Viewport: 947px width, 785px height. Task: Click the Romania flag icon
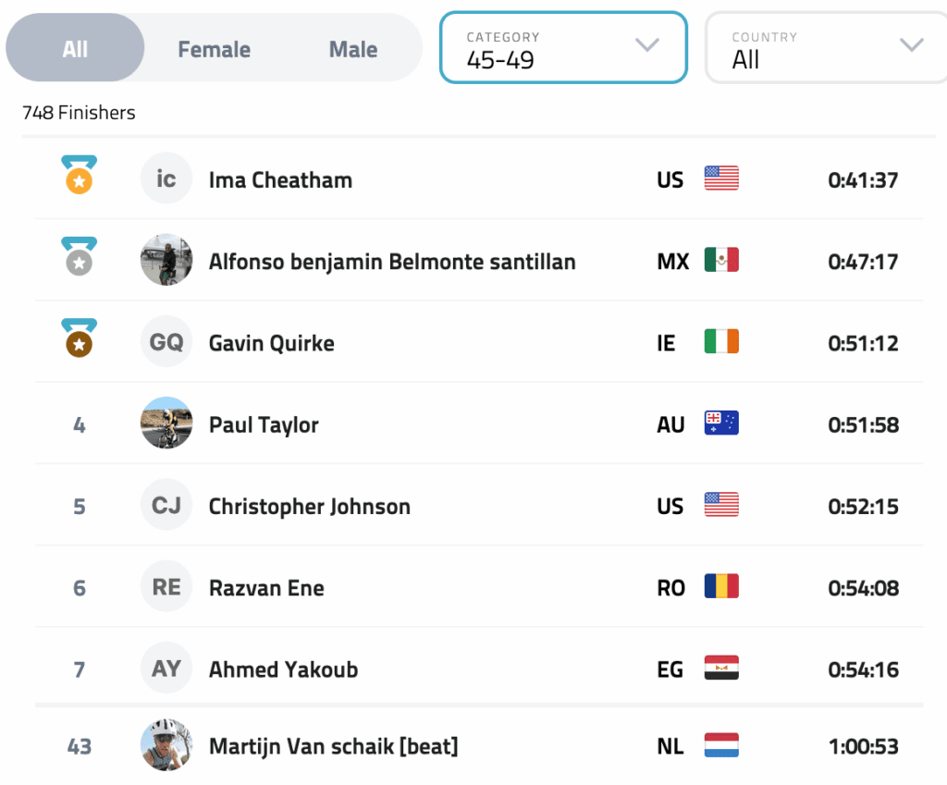click(x=721, y=587)
